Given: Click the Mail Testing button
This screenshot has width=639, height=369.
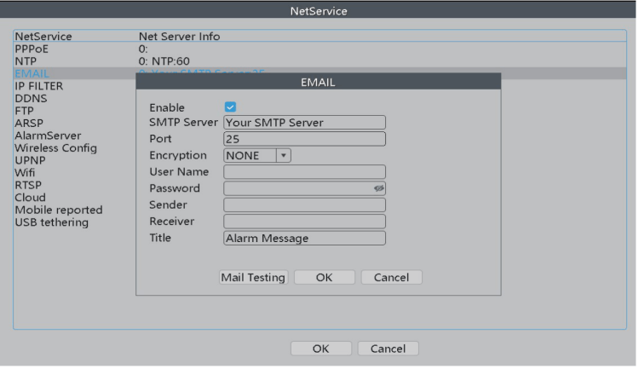Looking at the screenshot, I should (252, 277).
